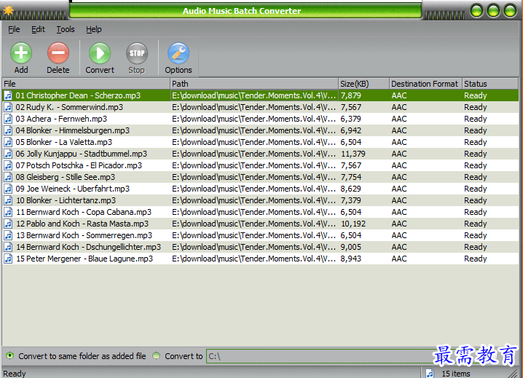Click file icon beside 05 Blonker - La Valetta
The height and width of the screenshot is (378, 523).
point(8,142)
